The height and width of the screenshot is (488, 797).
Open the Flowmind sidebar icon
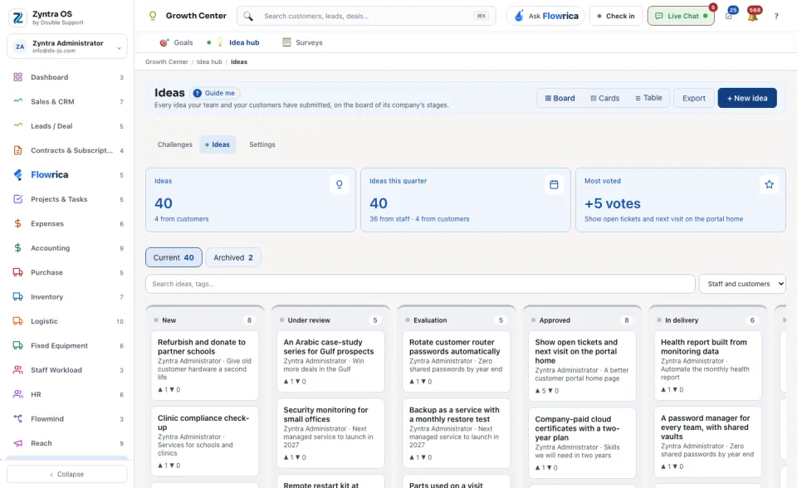tap(17, 419)
